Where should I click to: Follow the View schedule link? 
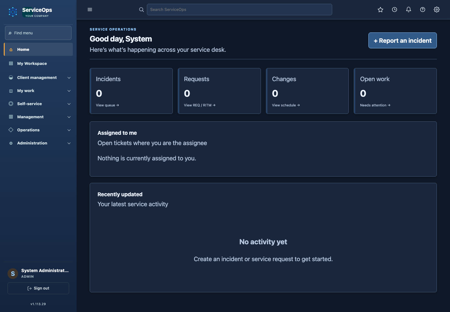286,105
